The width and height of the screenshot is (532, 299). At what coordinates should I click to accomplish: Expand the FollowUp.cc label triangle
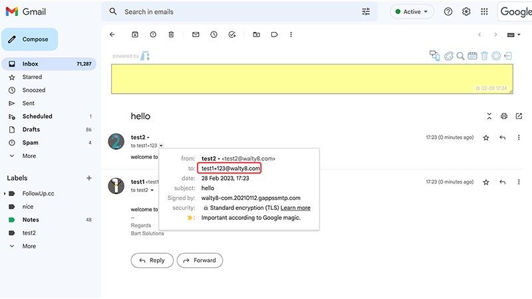click(x=5, y=193)
